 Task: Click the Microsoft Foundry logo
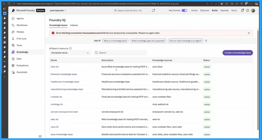[x=13, y=10]
